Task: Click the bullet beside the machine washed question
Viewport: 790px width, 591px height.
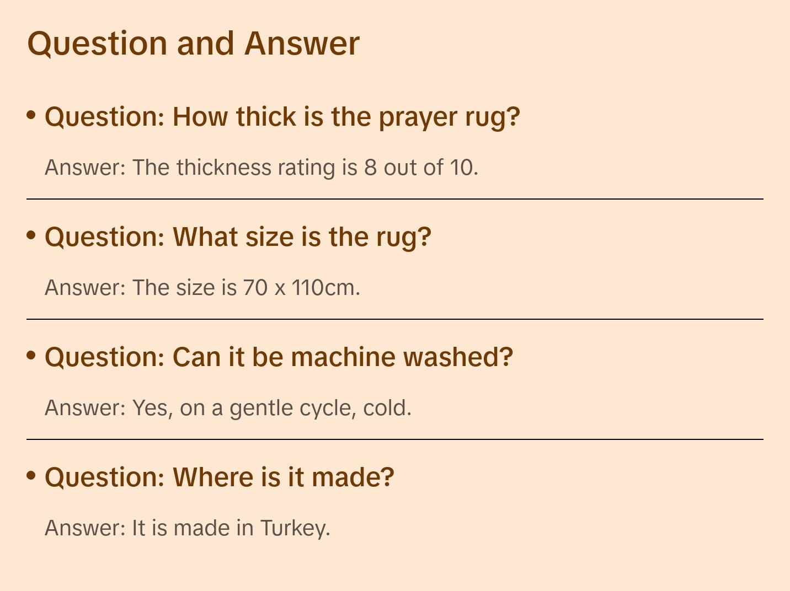Action: [31, 355]
